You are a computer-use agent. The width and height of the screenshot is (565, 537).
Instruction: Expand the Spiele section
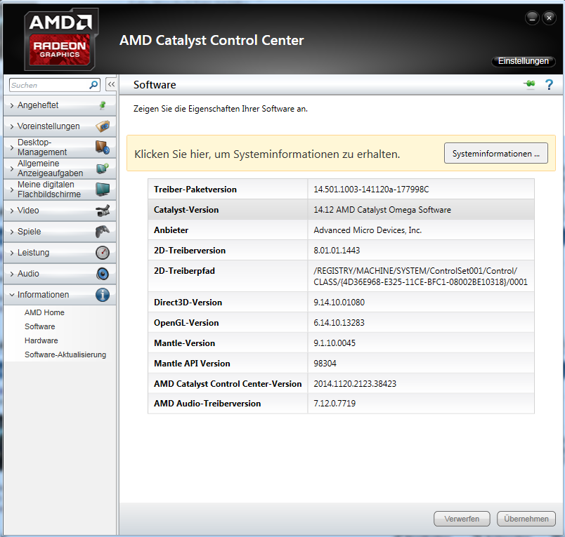pyautogui.click(x=60, y=232)
